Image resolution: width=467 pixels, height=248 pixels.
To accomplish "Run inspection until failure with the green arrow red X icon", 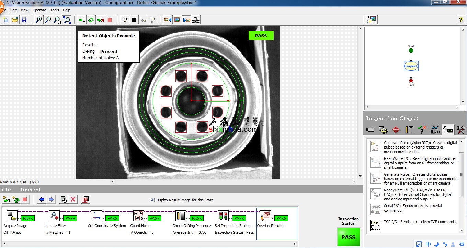I will [100, 20].
